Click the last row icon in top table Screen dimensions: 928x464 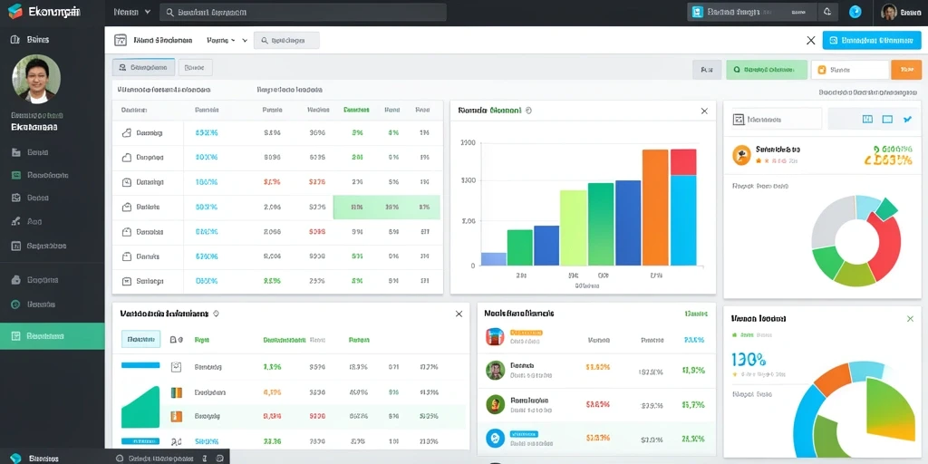126,281
